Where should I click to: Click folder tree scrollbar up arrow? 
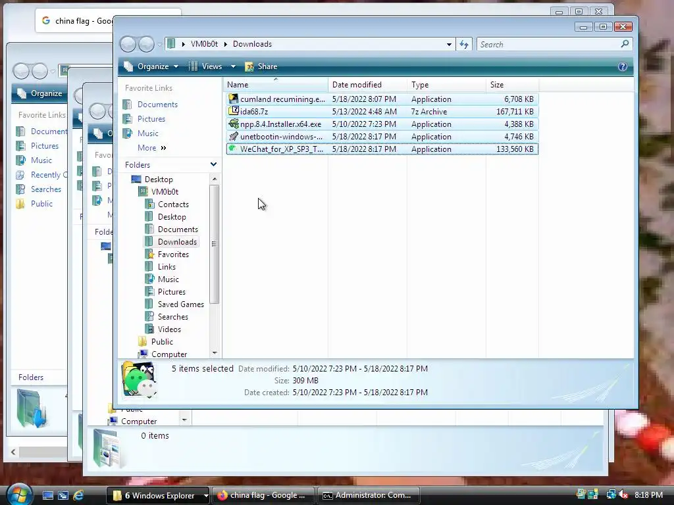tap(215, 178)
